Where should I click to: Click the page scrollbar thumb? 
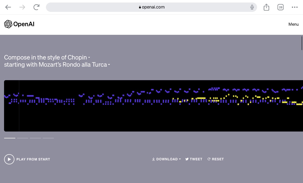click(302, 43)
